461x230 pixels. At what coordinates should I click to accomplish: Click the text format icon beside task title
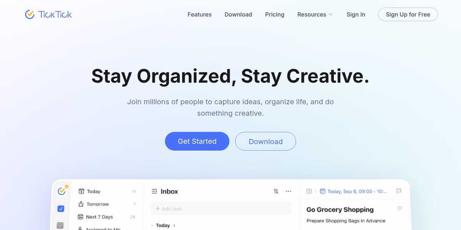(400, 209)
